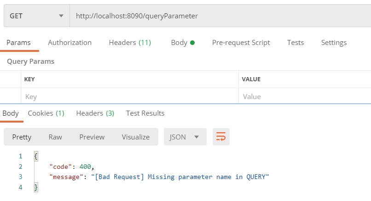This screenshot has width=371, height=201.
Task: Click the KEY column header
Action: [x=29, y=79]
